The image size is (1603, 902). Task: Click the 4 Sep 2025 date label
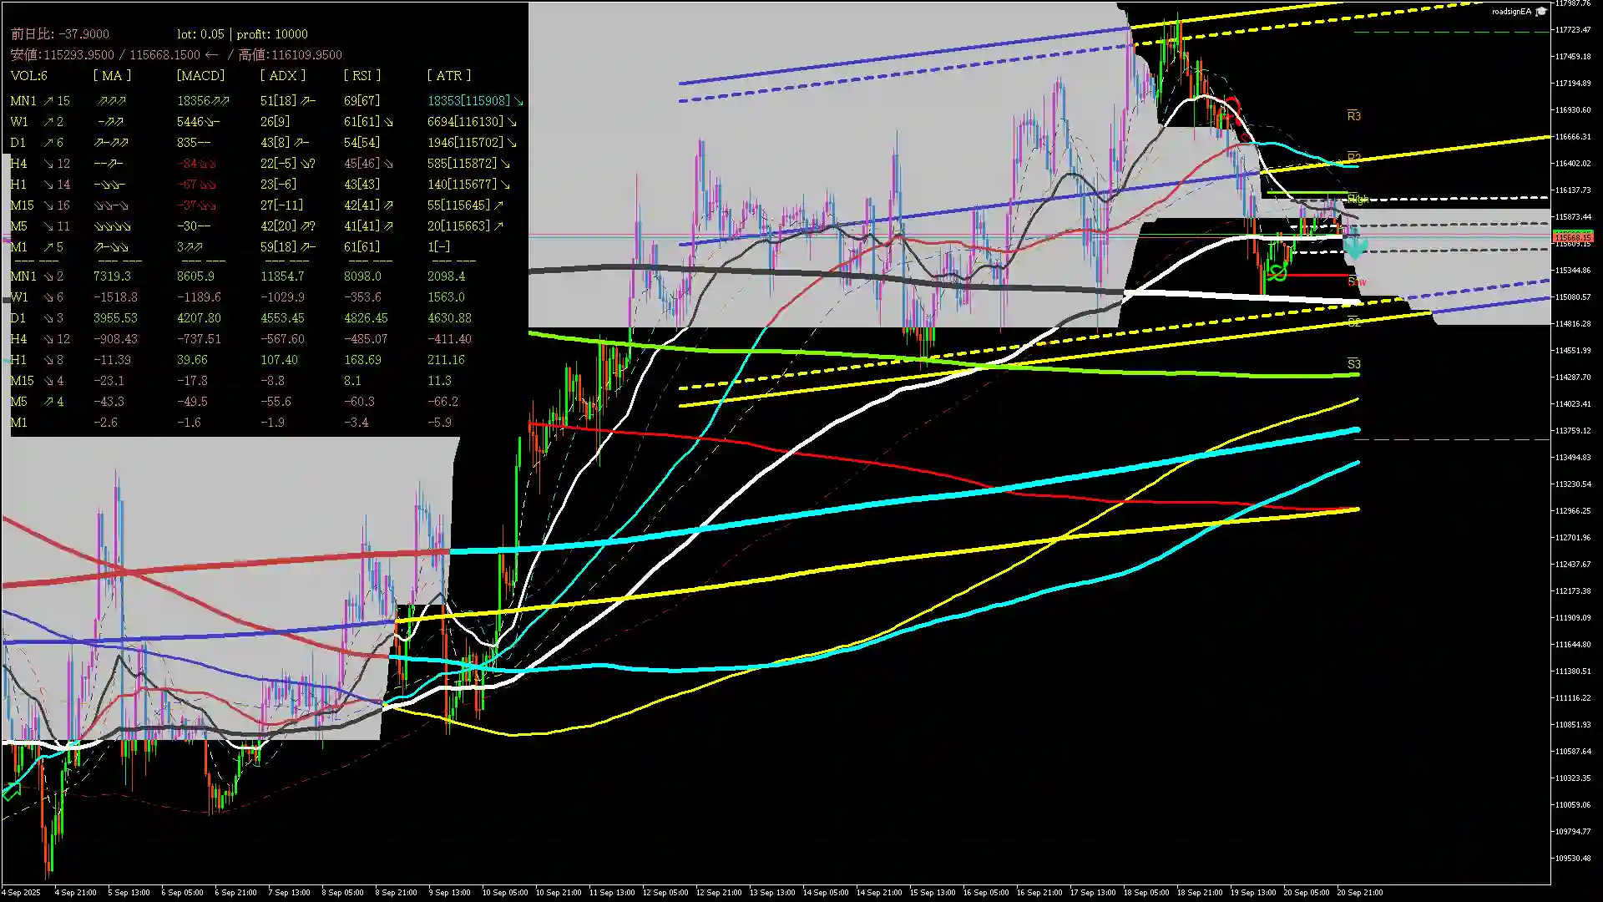(22, 892)
